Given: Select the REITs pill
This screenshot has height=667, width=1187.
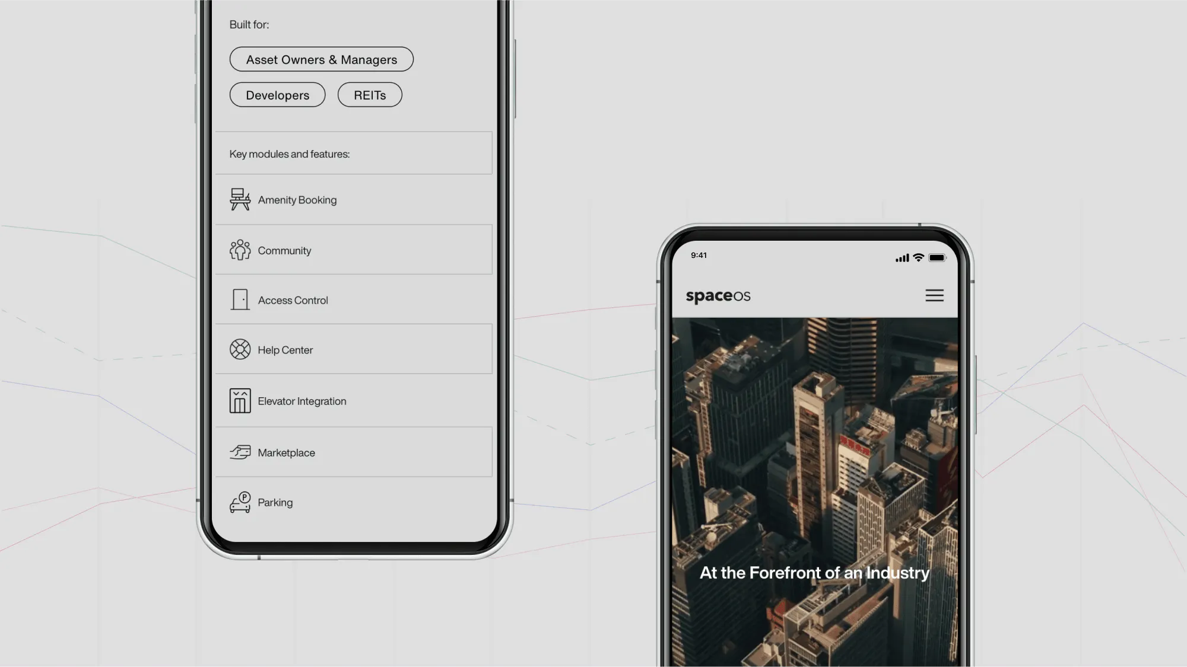Looking at the screenshot, I should point(370,95).
